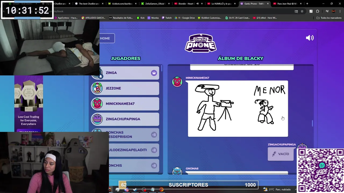Image resolution: width=344 pixels, height=193 pixels.
Task: Click the MENOR drawing in the album
Action: pos(238,109)
